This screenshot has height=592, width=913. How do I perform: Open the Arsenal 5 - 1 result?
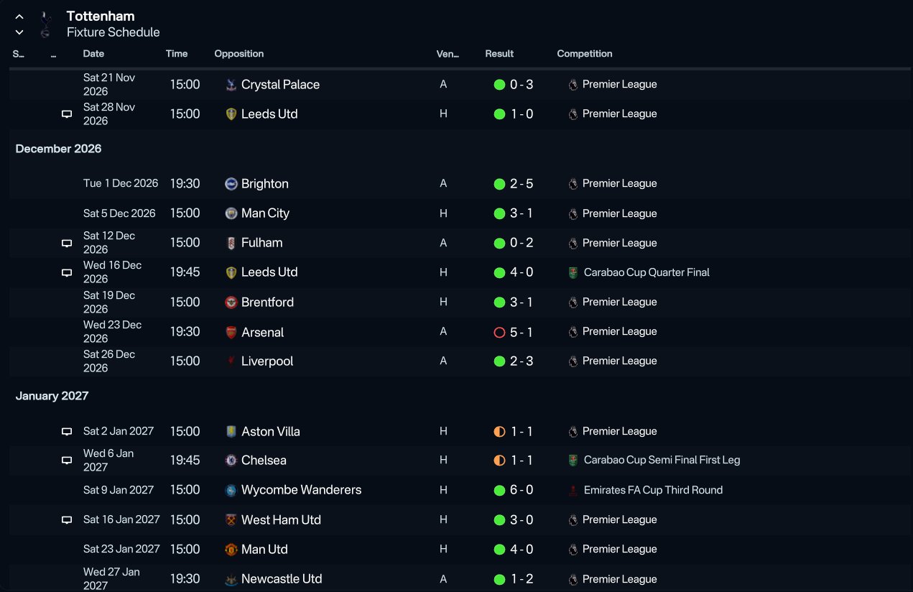point(522,332)
